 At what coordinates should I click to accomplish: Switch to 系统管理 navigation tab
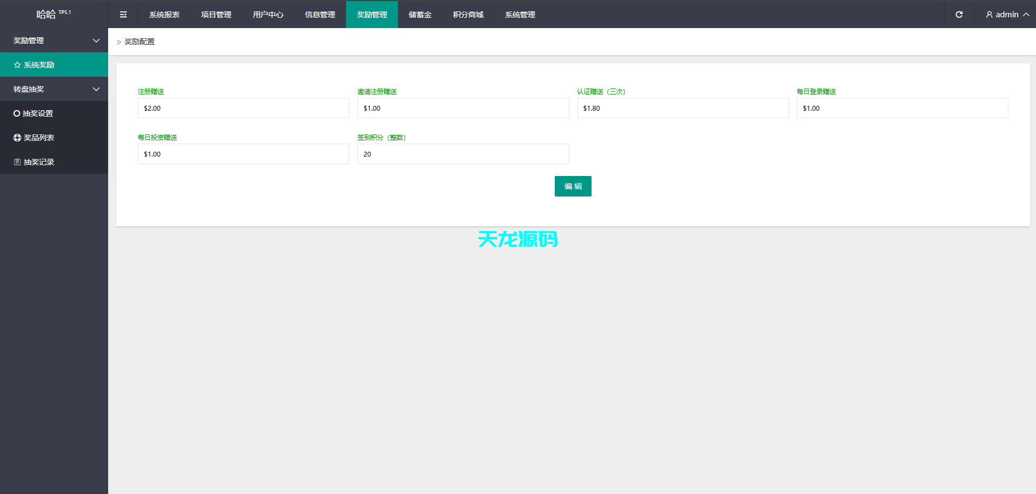pyautogui.click(x=519, y=15)
